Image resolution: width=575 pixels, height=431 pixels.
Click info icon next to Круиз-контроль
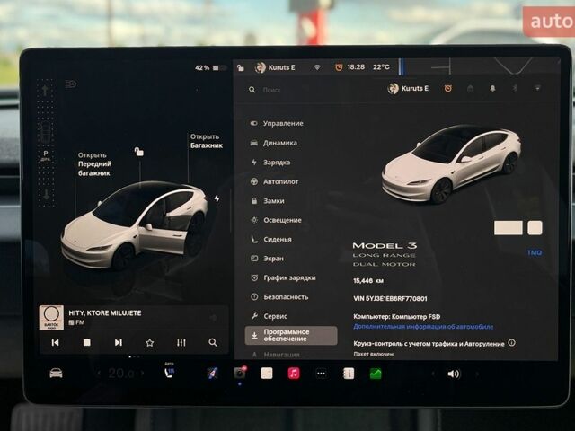tap(511, 343)
